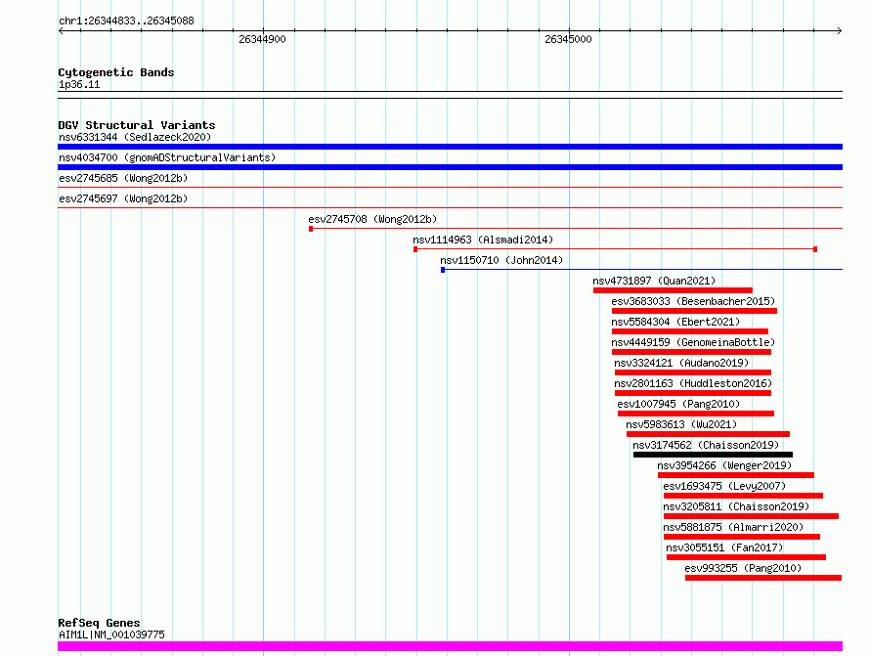Click the esv993255 (Pang2010) label

click(x=743, y=568)
